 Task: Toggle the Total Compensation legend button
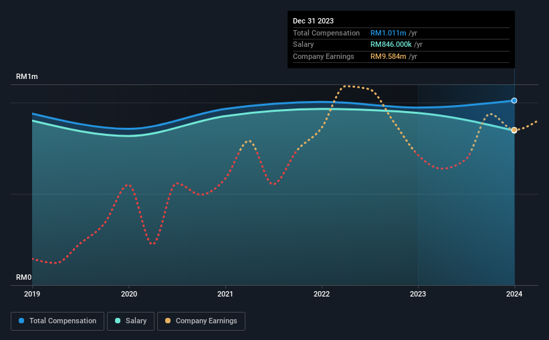(x=58, y=321)
